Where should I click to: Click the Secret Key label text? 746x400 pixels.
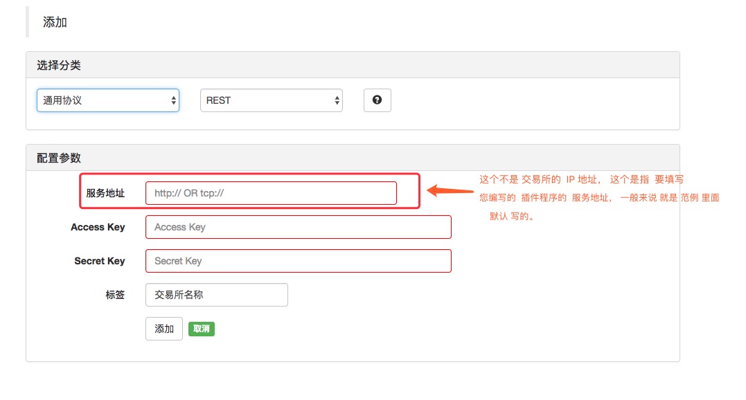tap(100, 261)
